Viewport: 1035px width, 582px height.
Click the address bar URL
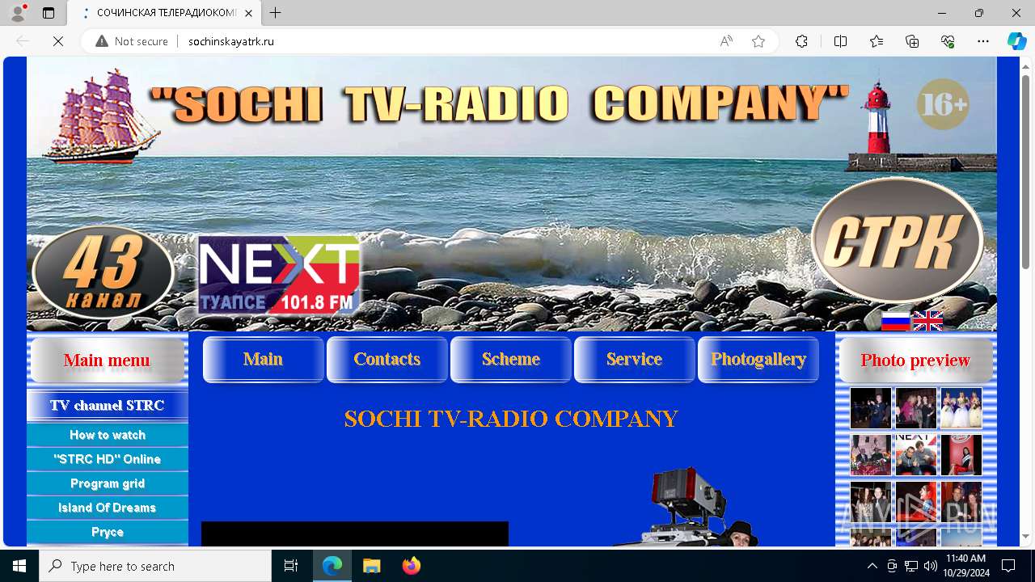[x=231, y=41]
